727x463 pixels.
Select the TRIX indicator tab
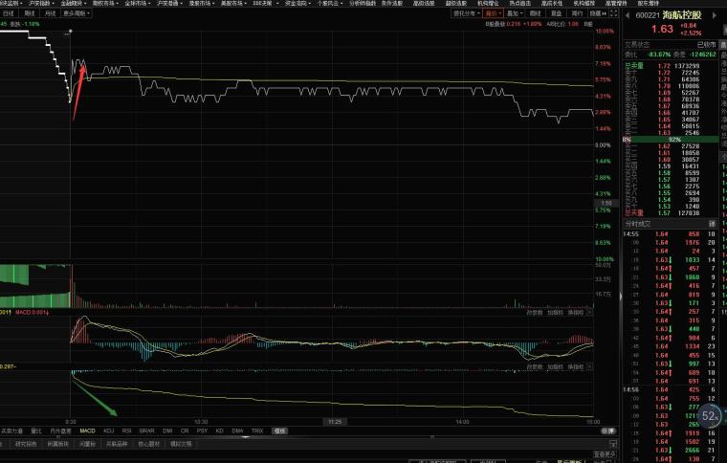click(257, 431)
